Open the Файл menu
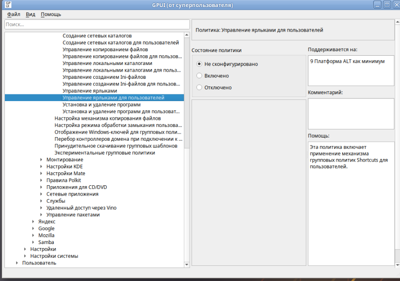The width and height of the screenshot is (400, 281). click(13, 14)
